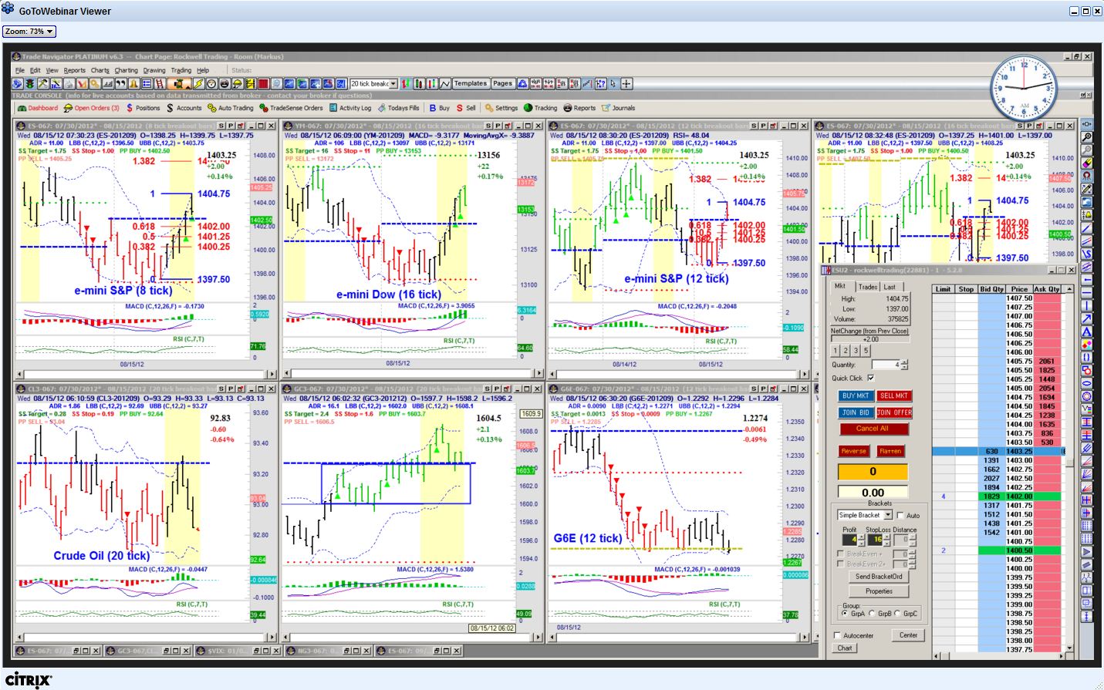The width and height of the screenshot is (1104, 690).
Task: Switch to the Last tab
Action: (x=890, y=287)
